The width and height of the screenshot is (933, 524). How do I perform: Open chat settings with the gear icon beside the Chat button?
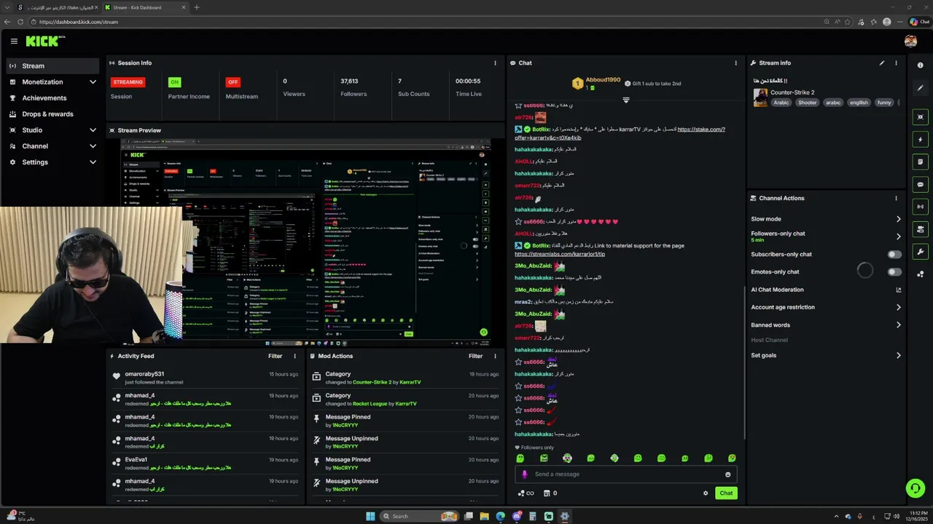point(705,493)
